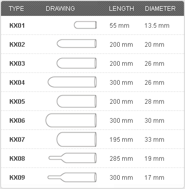Screen dimensions: 185x189
Task: Click the KX09 type label
Action: pos(17,177)
